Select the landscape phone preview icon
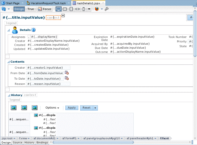The image size is (197, 145). click(77, 9)
